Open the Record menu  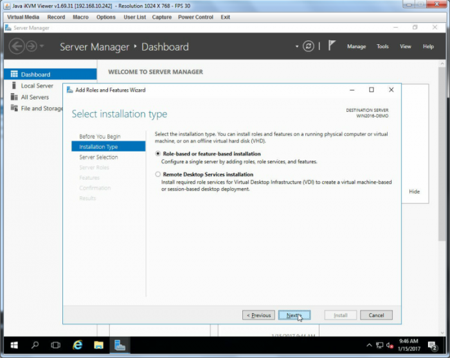coord(56,17)
